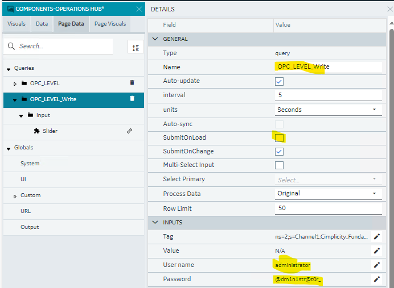Select the UI globals item
Screen dimensions: 394x288
(x=23, y=179)
